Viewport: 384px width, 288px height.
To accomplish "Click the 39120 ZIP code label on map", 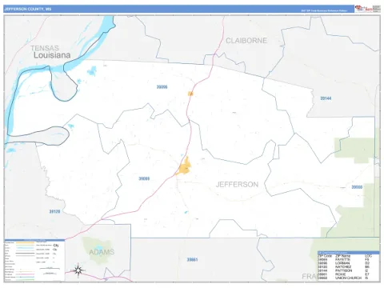I will click(x=54, y=211).
